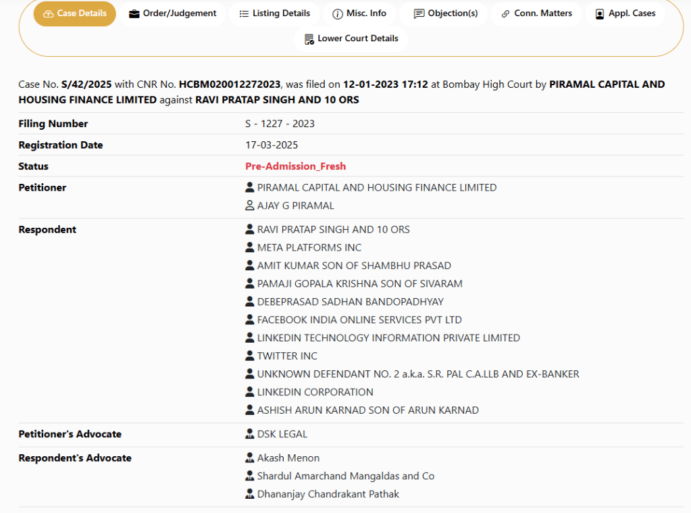Viewport: 691px width, 513px height.
Task: Click the cloud icon in Case Details tab
Action: [x=48, y=14]
